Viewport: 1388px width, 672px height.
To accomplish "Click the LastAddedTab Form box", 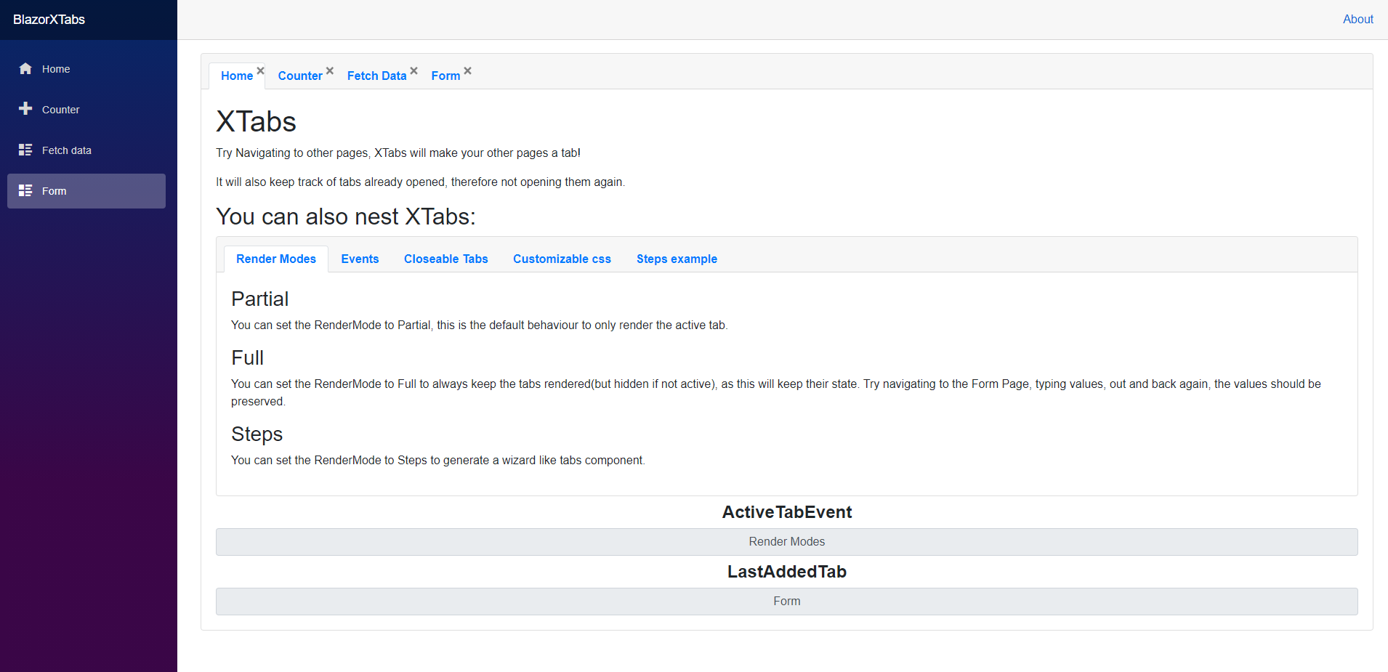I will (x=786, y=602).
